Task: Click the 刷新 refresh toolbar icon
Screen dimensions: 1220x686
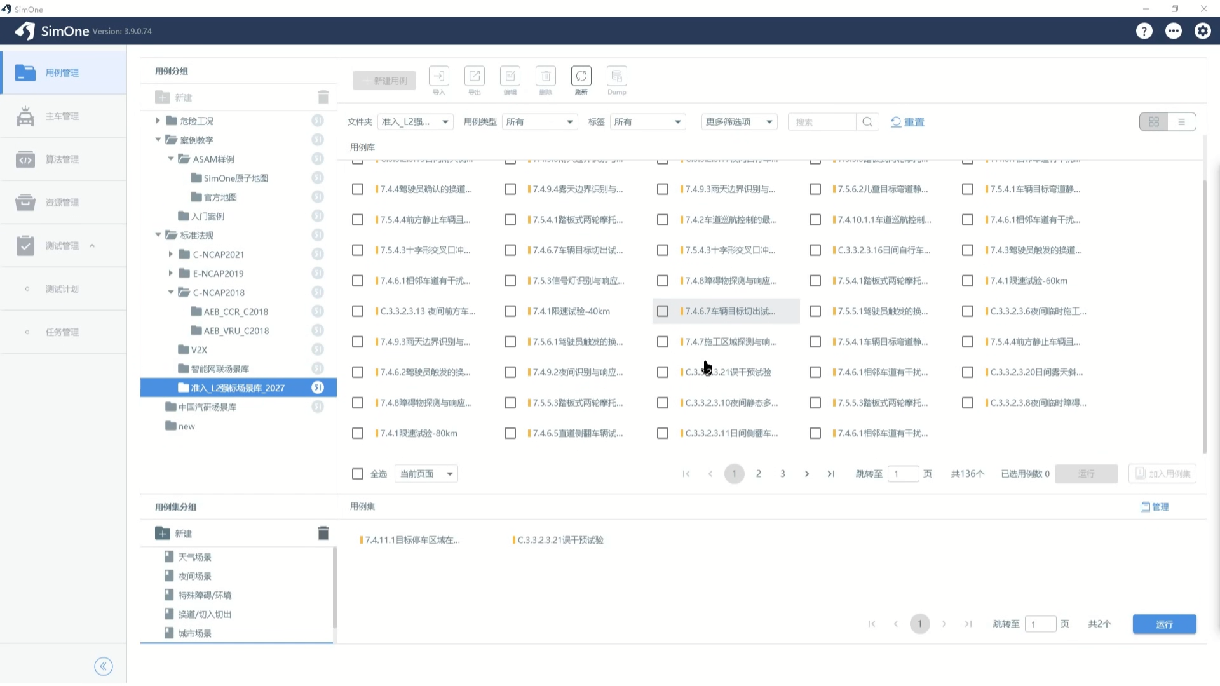Action: click(x=581, y=76)
